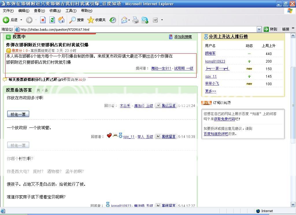Refresh the page with the toolbar icon

point(52,20)
